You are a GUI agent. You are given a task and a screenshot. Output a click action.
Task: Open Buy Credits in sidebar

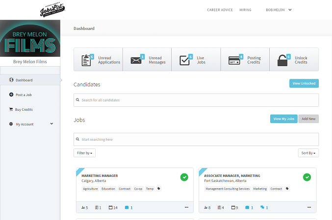pyautogui.click(x=24, y=109)
